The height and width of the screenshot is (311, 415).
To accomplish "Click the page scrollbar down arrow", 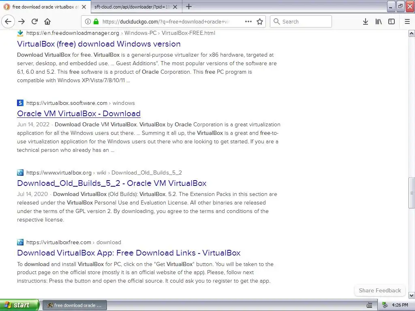I will [x=411, y=295].
